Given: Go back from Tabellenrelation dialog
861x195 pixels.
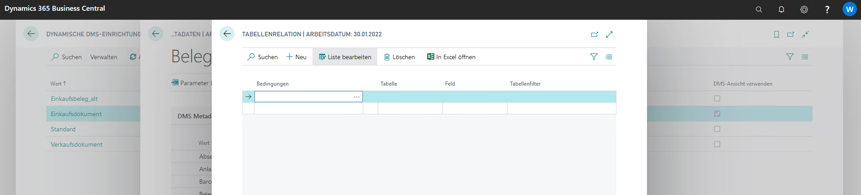Looking at the screenshot, I should [227, 34].
